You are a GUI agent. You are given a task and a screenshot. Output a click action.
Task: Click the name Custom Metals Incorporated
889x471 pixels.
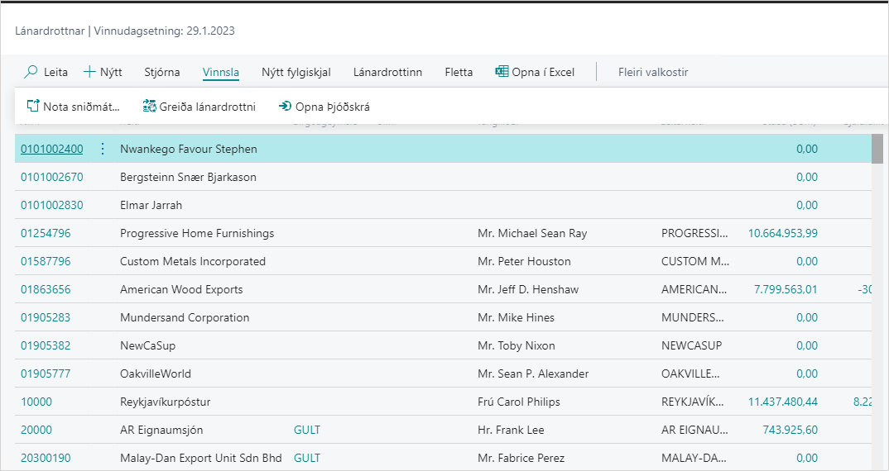point(193,261)
